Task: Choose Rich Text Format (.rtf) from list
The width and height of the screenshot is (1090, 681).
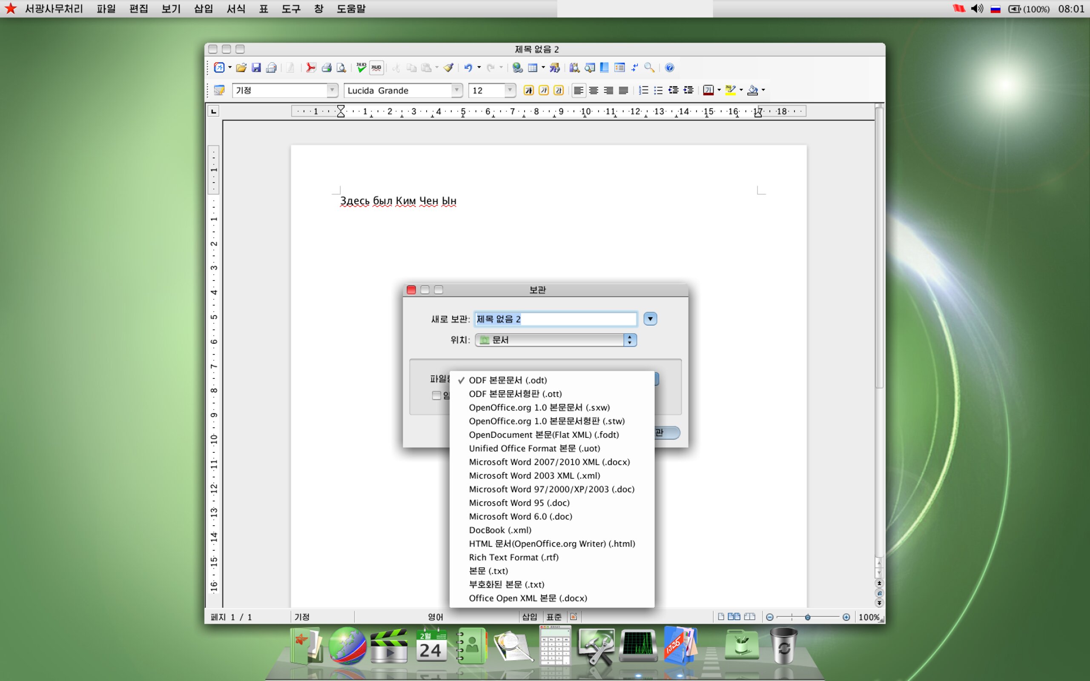Action: click(x=513, y=558)
